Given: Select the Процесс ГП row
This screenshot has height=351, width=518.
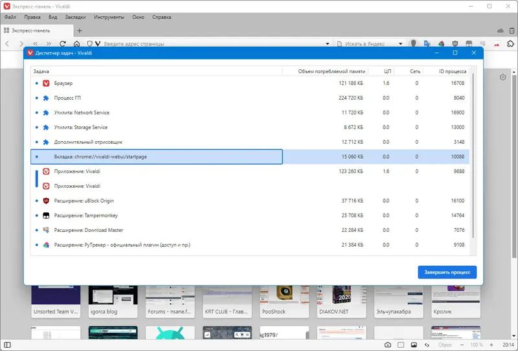Looking at the screenshot, I should 250,98.
